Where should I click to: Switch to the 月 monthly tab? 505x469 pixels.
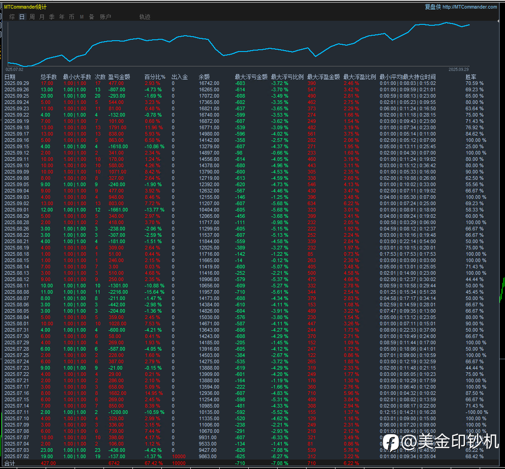(x=42, y=17)
